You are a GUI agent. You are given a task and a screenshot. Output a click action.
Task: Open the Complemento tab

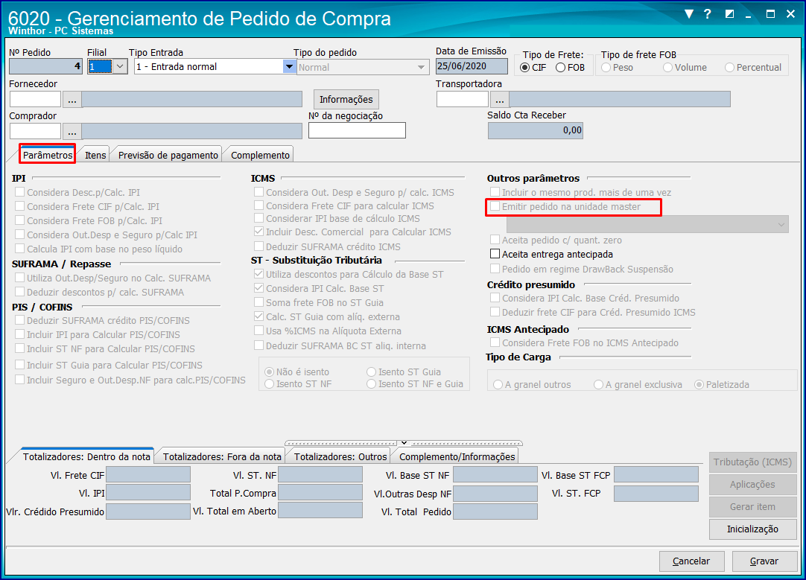point(260,155)
